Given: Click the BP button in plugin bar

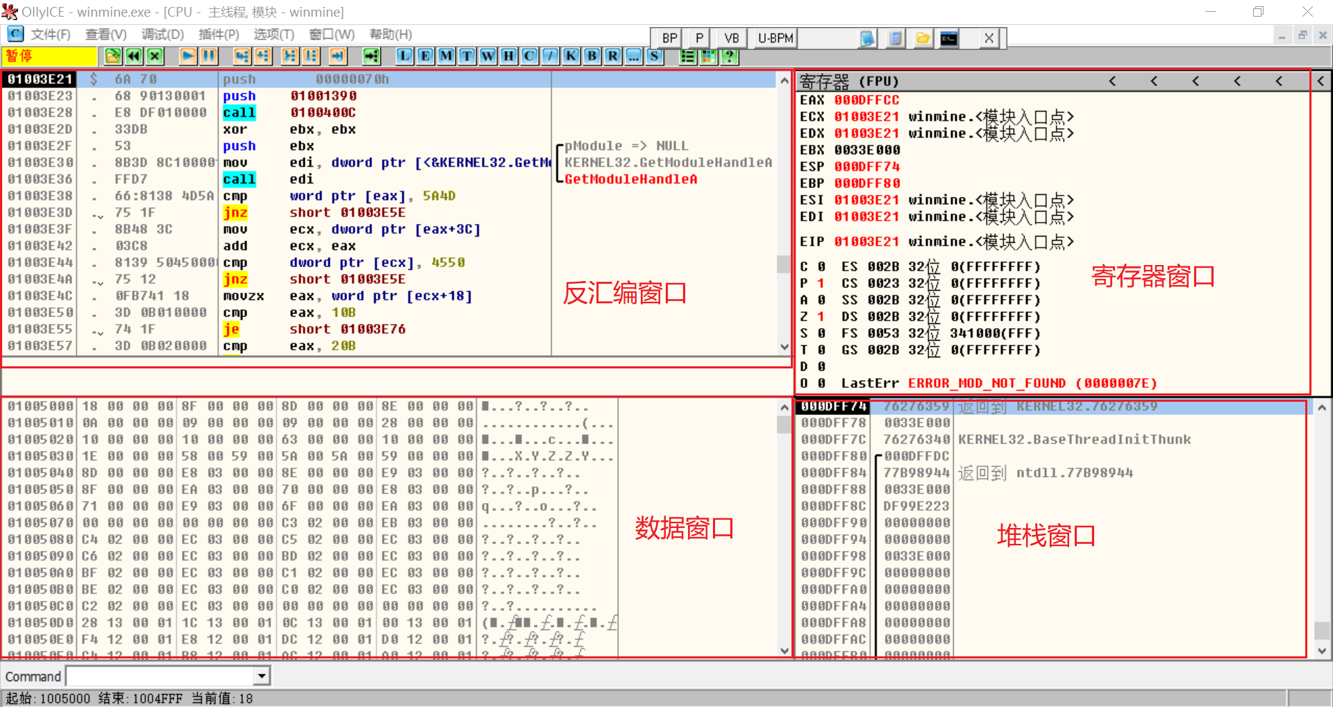Looking at the screenshot, I should (x=669, y=38).
